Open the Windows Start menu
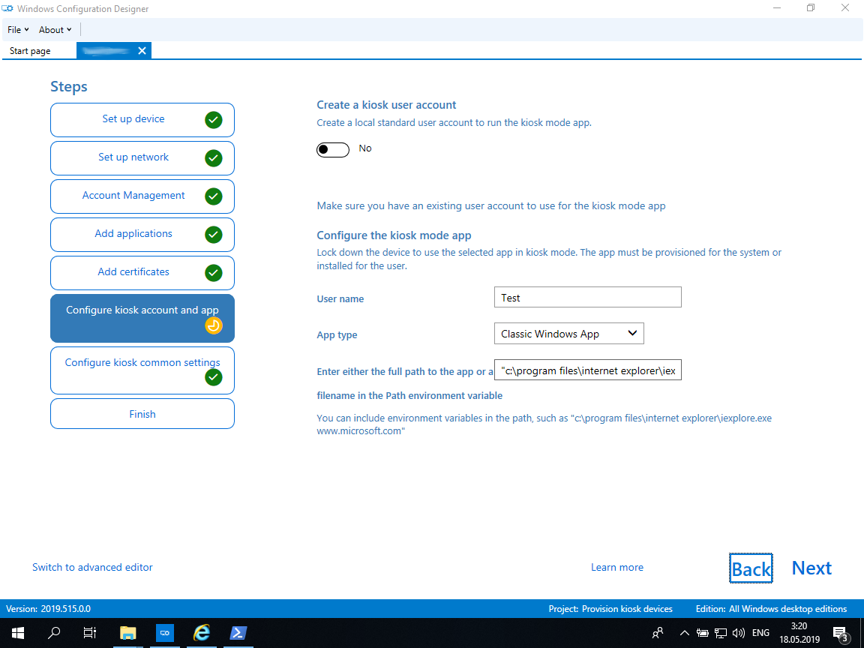This screenshot has width=864, height=648. tap(18, 632)
